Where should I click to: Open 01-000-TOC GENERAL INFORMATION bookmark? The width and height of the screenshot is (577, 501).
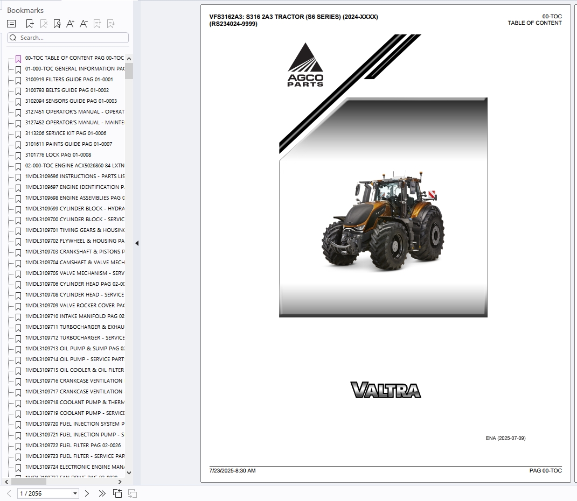(x=75, y=69)
